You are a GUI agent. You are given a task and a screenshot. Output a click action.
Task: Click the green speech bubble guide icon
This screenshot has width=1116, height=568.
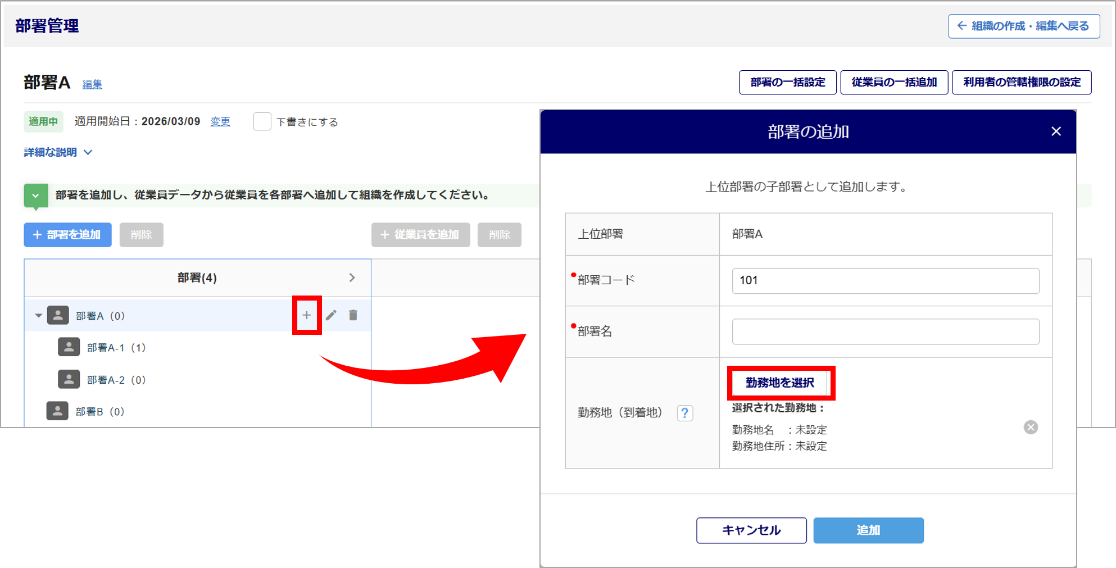coord(35,196)
